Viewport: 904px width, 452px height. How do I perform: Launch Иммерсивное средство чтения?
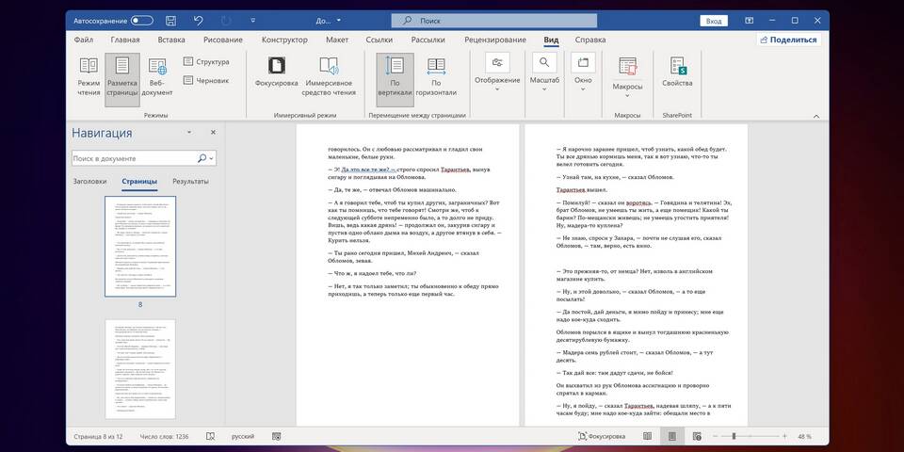coord(329,75)
